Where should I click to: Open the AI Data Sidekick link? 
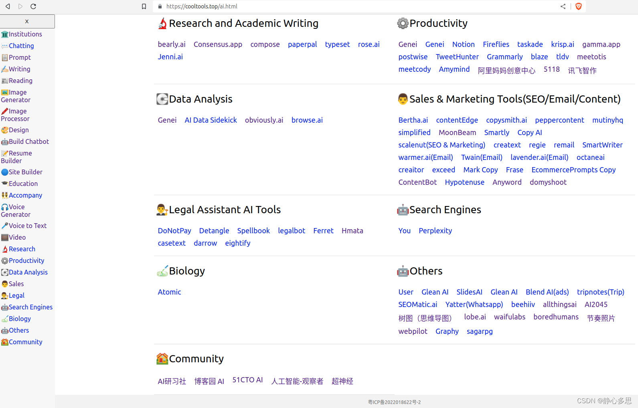211,120
